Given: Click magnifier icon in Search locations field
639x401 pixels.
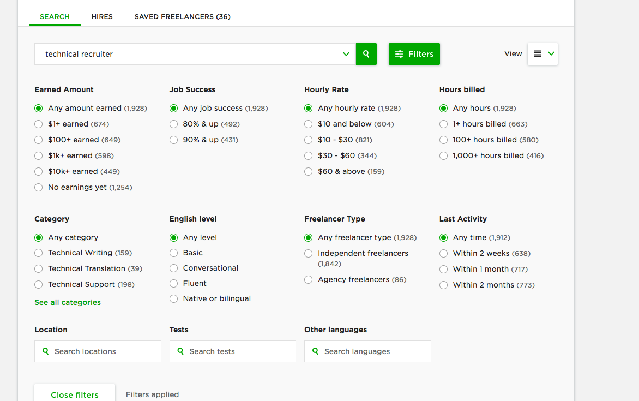Looking at the screenshot, I should (x=45, y=351).
